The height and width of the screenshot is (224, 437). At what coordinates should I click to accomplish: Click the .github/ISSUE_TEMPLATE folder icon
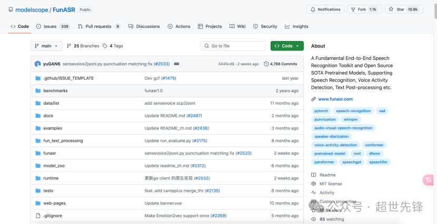(38, 78)
